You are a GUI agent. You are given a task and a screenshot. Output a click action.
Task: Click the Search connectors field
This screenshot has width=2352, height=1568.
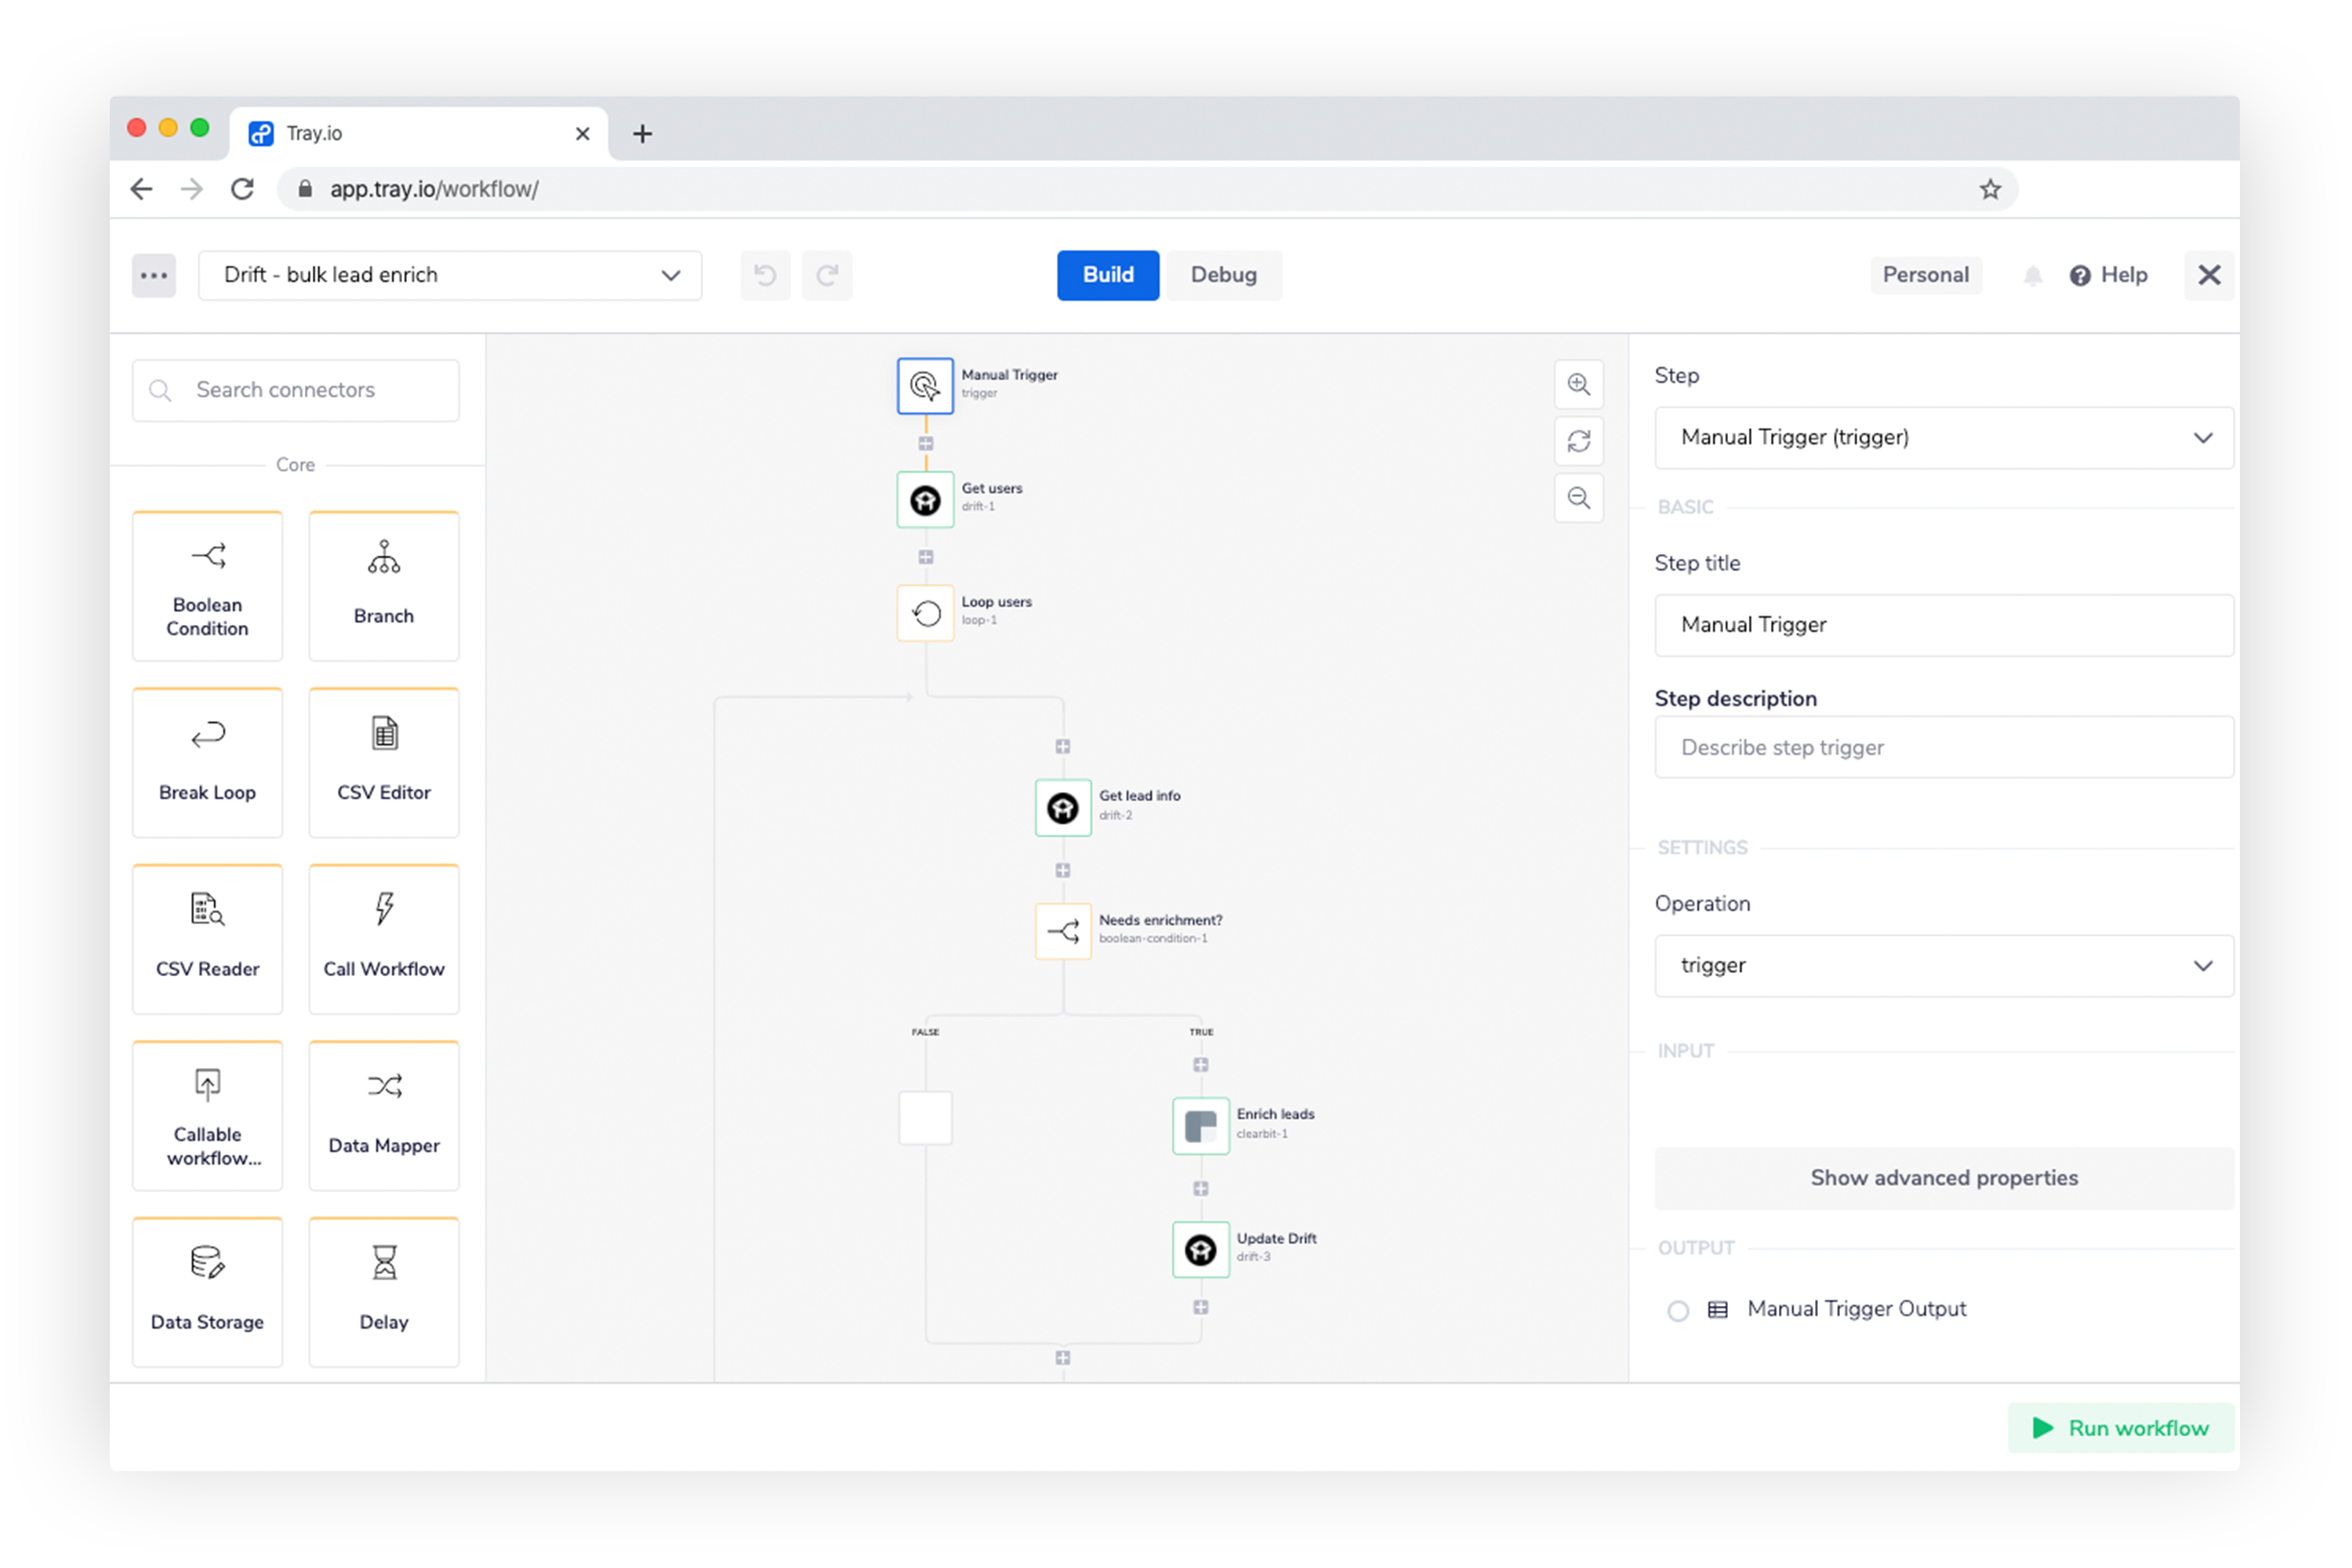tap(296, 390)
